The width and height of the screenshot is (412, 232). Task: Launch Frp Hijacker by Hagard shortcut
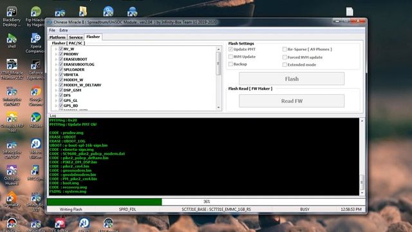click(x=35, y=16)
